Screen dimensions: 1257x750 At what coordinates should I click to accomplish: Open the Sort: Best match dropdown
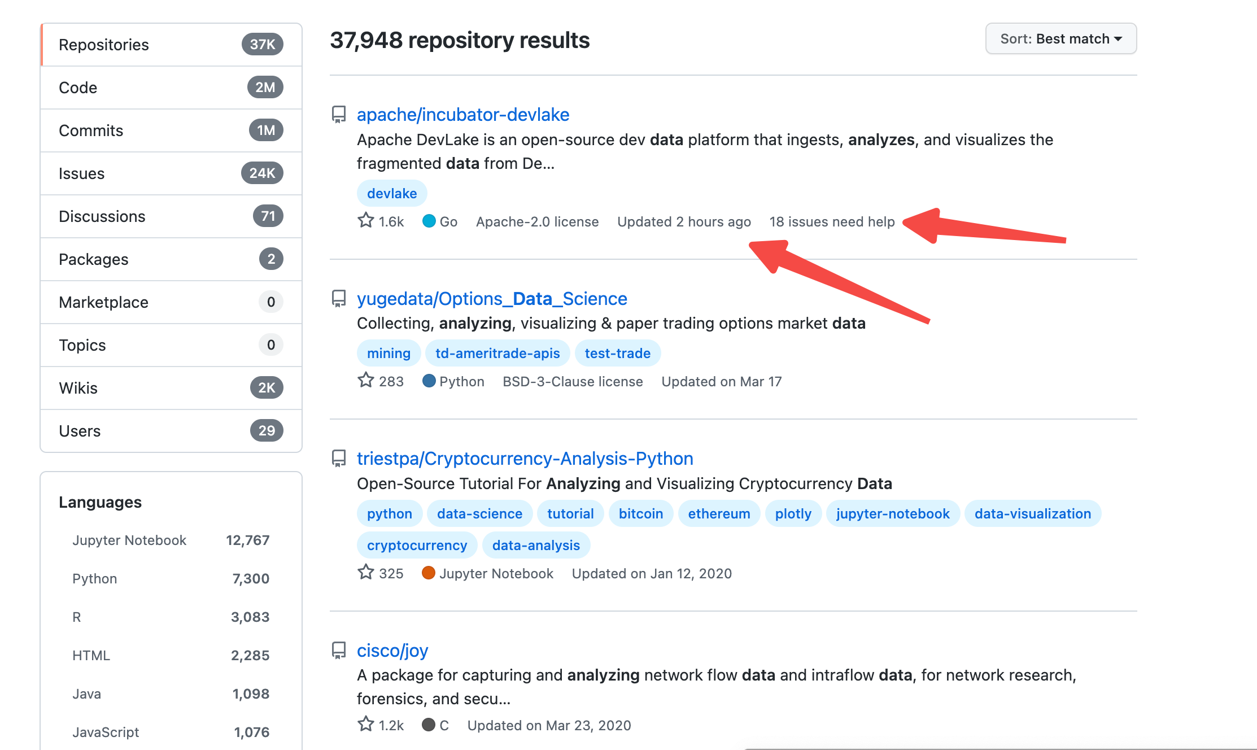[1060, 39]
